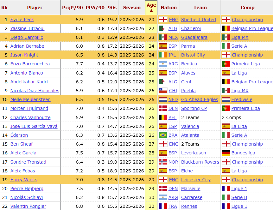The height and width of the screenshot is (210, 273).
Task: Click Germany flag beside Bundesliga
Action: (x=226, y=153)
